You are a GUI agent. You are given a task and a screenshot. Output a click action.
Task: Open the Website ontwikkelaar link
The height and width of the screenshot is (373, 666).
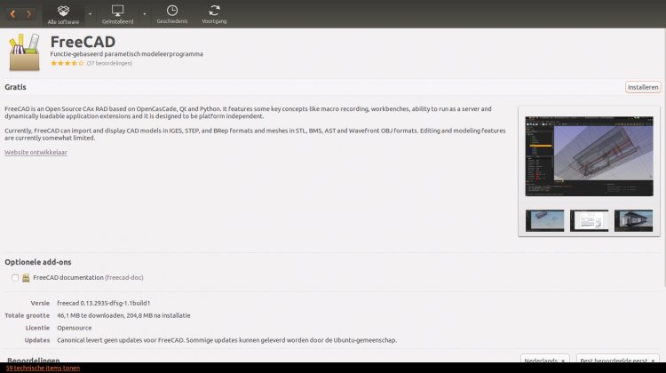[36, 152]
